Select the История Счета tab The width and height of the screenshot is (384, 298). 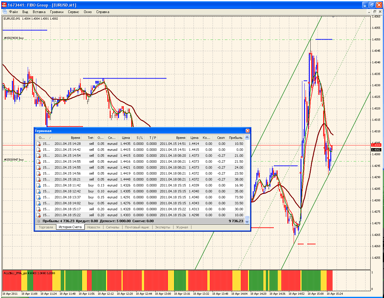pyautogui.click(x=70, y=227)
